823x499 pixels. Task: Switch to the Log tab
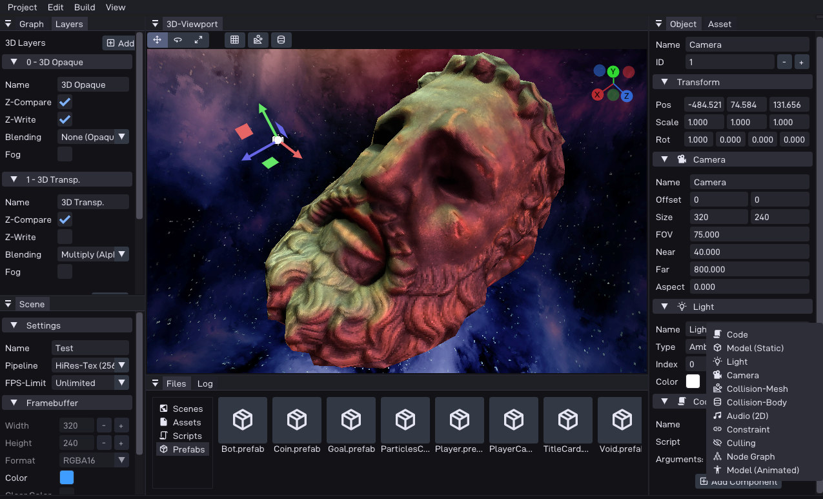point(205,383)
